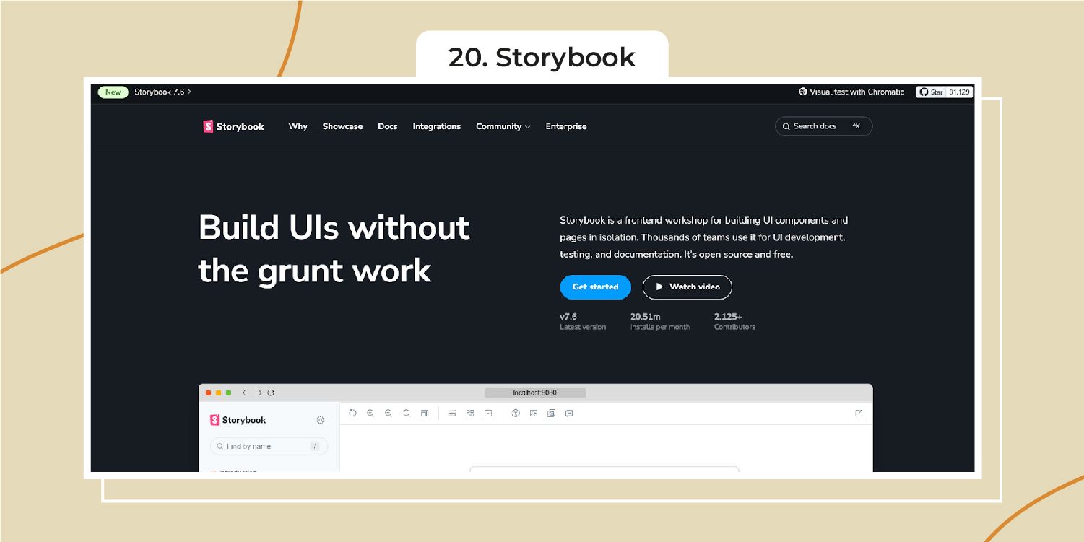This screenshot has height=542, width=1084.
Task: Click the zoom out magnifier icon
Action: click(389, 414)
